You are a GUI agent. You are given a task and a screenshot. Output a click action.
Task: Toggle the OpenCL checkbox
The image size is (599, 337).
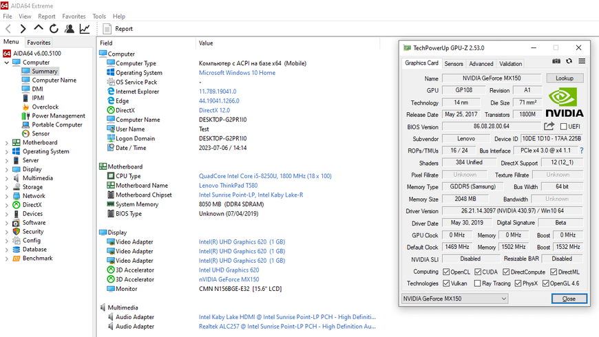tap(446, 272)
